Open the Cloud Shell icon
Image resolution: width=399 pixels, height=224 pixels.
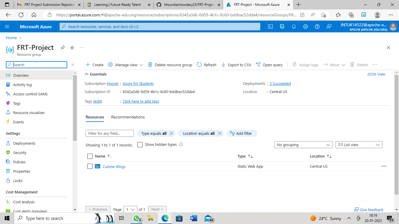click(x=270, y=27)
